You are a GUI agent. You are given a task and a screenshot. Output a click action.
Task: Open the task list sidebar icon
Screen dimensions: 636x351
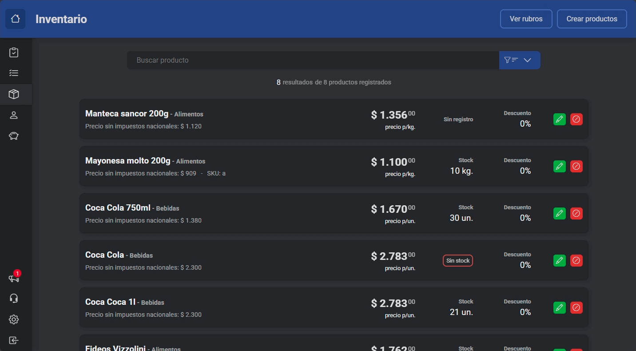pyautogui.click(x=14, y=73)
